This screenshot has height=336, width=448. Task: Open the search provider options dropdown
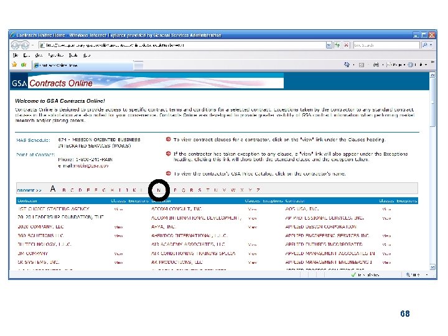431,45
